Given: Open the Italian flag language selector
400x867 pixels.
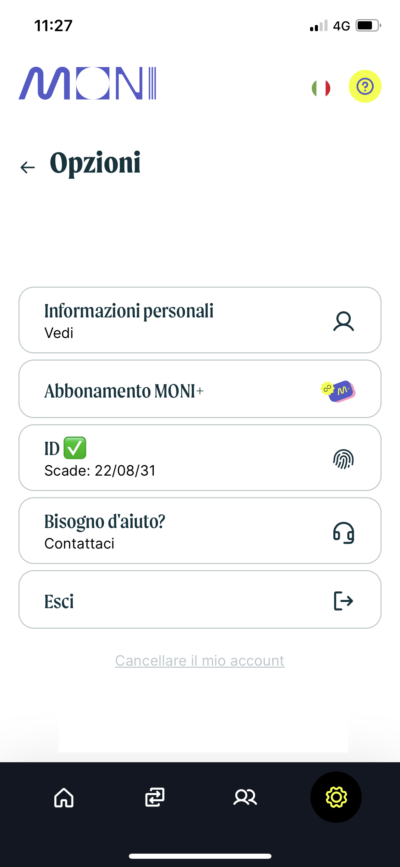Looking at the screenshot, I should click(x=321, y=88).
